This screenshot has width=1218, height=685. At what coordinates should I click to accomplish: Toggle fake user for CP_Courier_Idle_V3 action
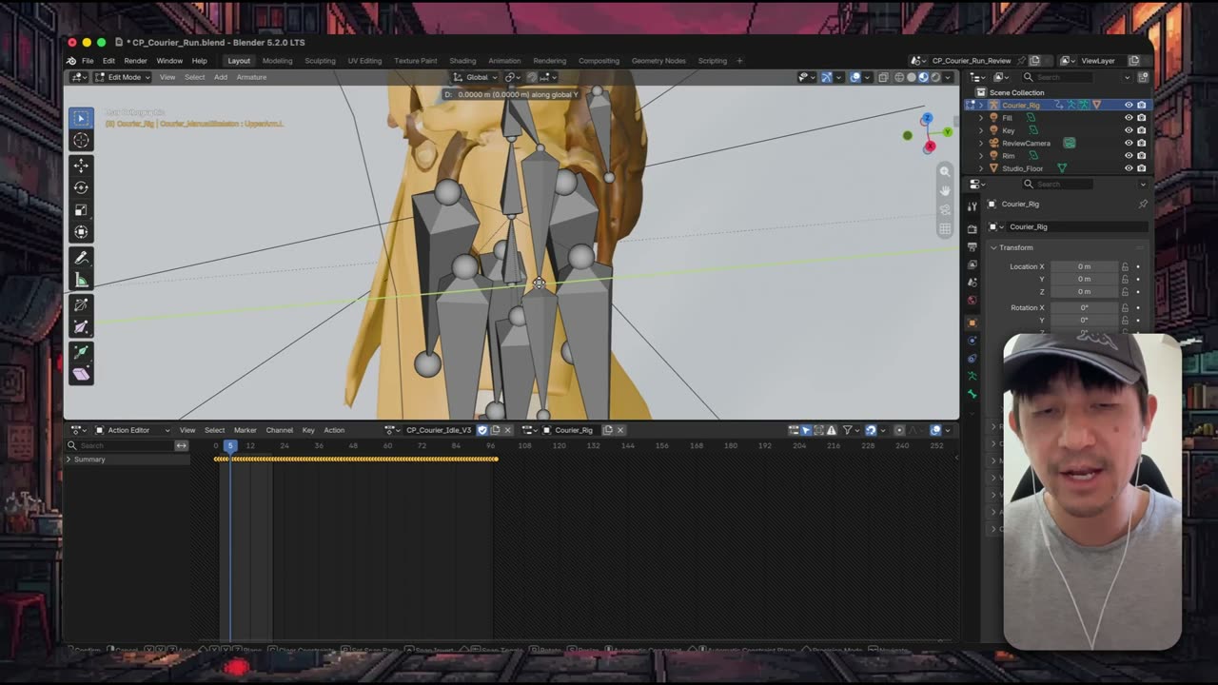click(x=482, y=430)
